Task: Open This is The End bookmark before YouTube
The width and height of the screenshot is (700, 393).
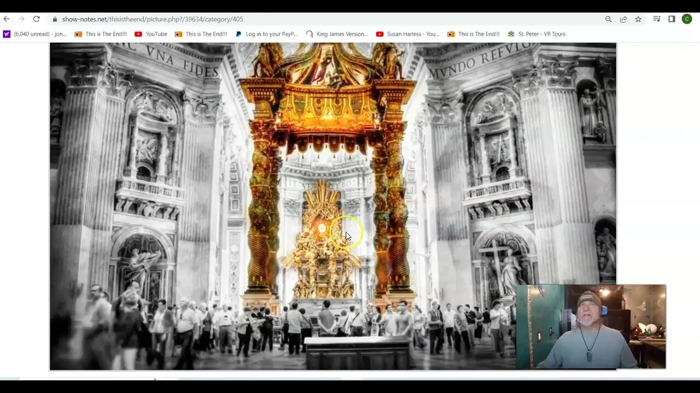Action: click(101, 34)
